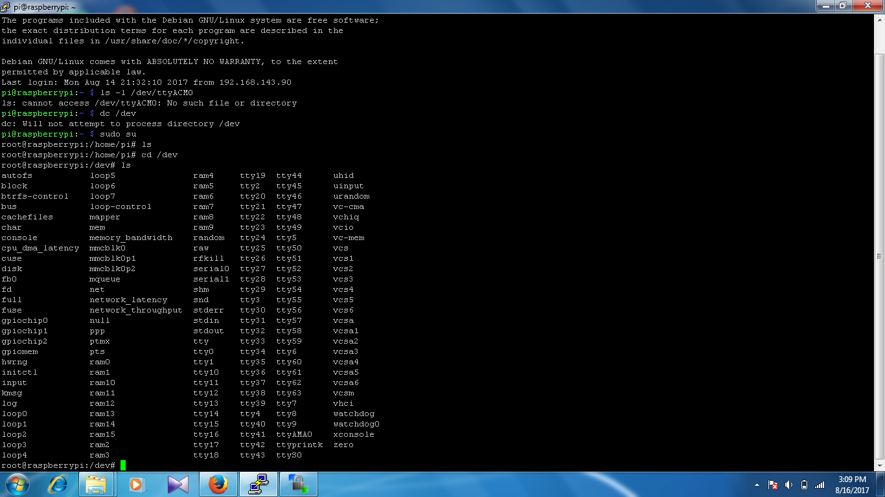Viewport: 885px width, 497px height.
Task: Click the terminal scrollbar down arrow
Action: [x=879, y=465]
